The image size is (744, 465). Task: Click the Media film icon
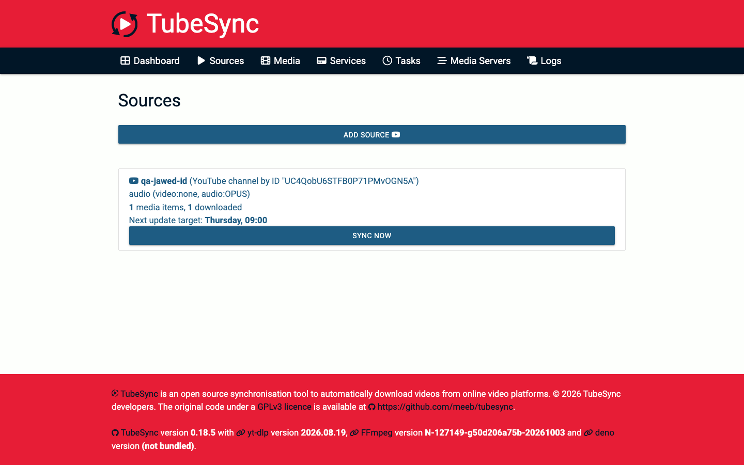(x=266, y=60)
